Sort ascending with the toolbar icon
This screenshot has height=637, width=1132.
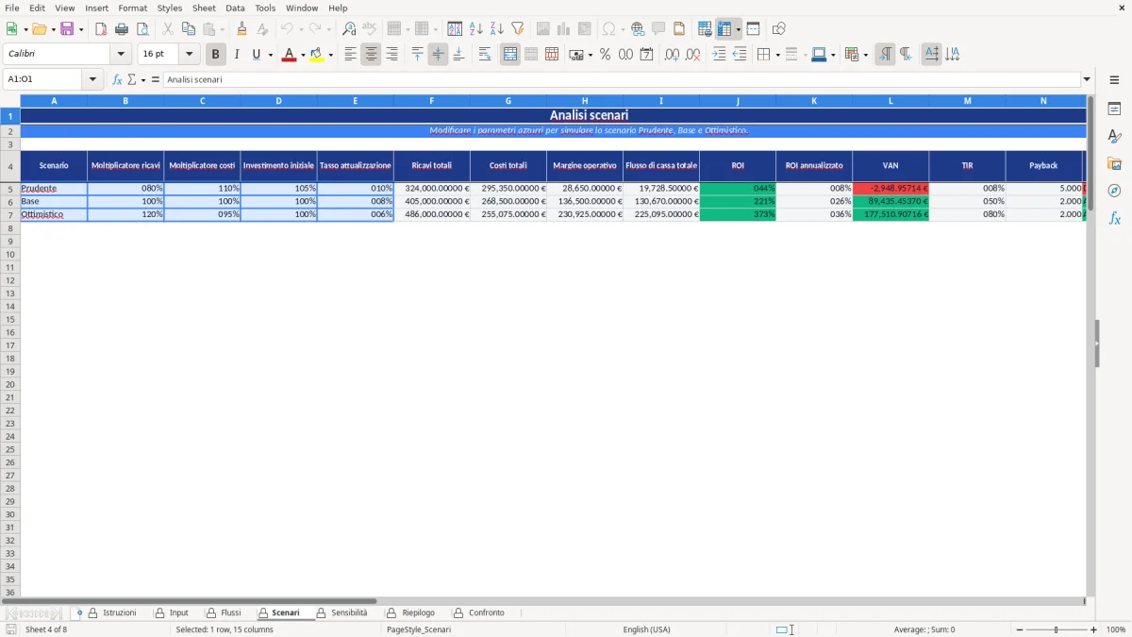[476, 29]
